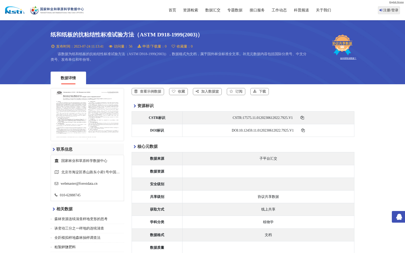Click the clock icon beside 发布时间

[53, 46]
